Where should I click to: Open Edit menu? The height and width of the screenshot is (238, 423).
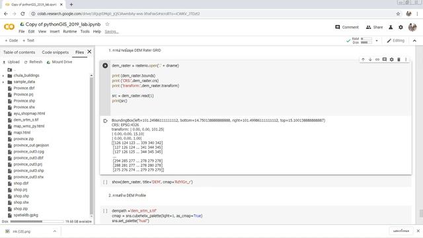pos(31,32)
